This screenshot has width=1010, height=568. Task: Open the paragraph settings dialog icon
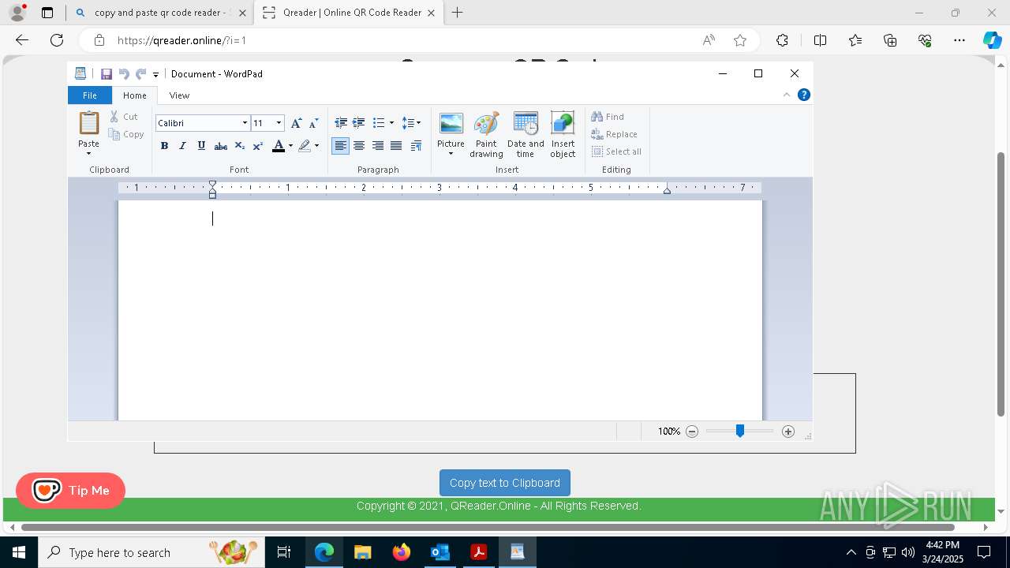[416, 146]
